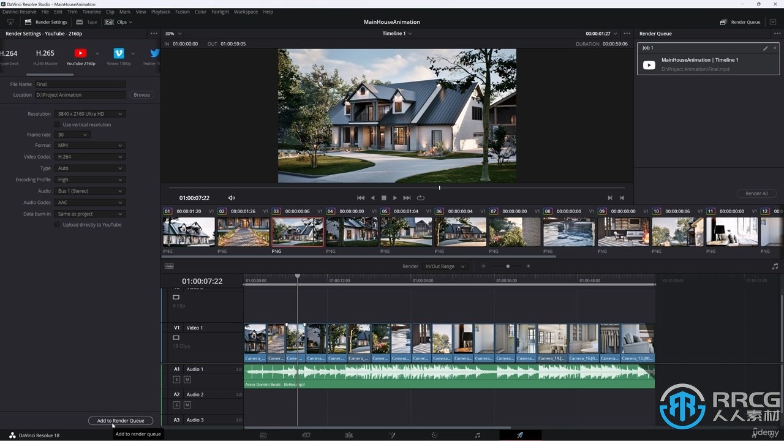Jump to next clip button
Viewport: 784px width, 441px height.
coord(609,198)
